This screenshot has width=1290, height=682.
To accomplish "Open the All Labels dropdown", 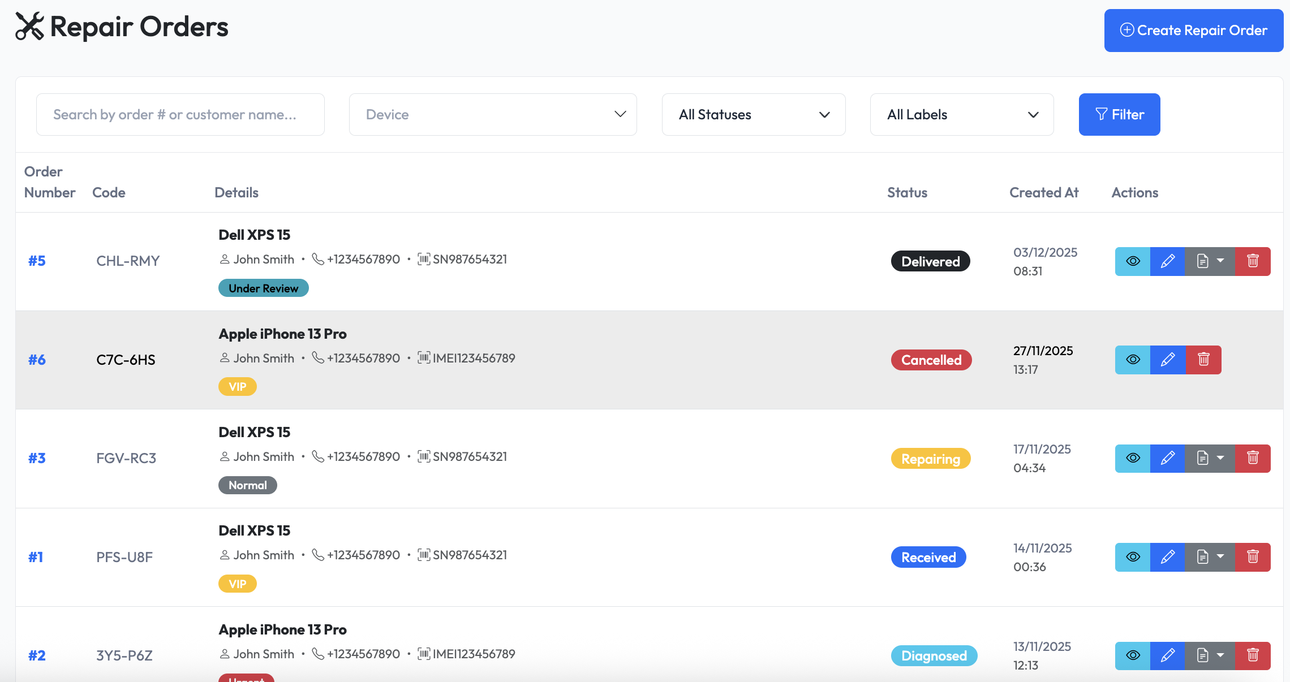I will (961, 114).
